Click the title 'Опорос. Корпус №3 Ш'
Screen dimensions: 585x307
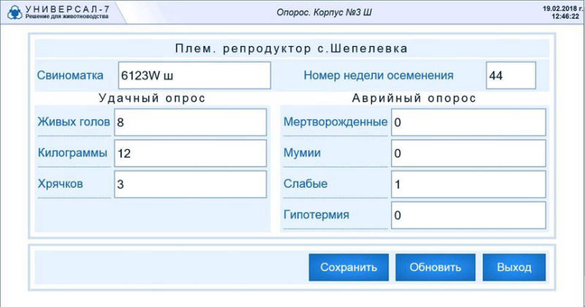(x=325, y=12)
